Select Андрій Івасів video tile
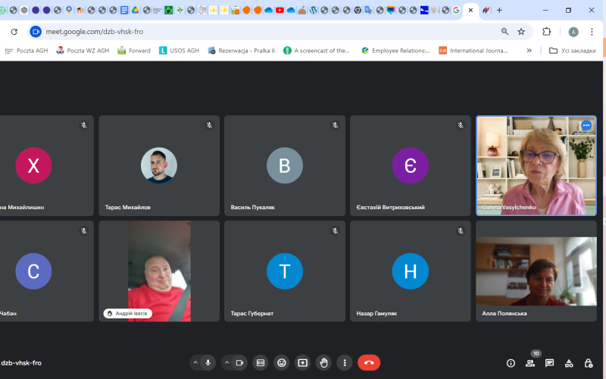The height and width of the screenshot is (379, 606). [159, 271]
